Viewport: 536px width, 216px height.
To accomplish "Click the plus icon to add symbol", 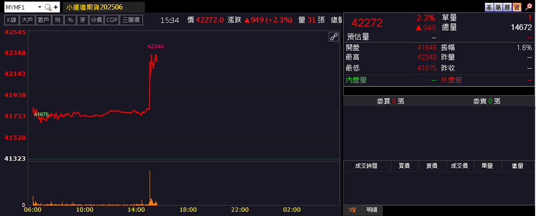I will (x=56, y=7).
